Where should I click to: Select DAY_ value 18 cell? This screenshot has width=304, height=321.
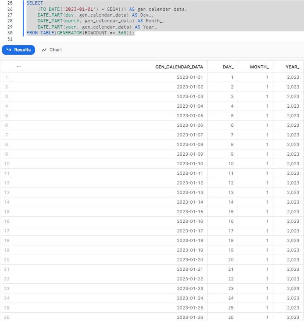222,240
